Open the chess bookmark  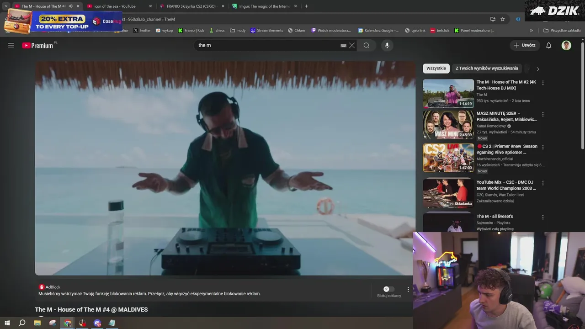pos(217,31)
